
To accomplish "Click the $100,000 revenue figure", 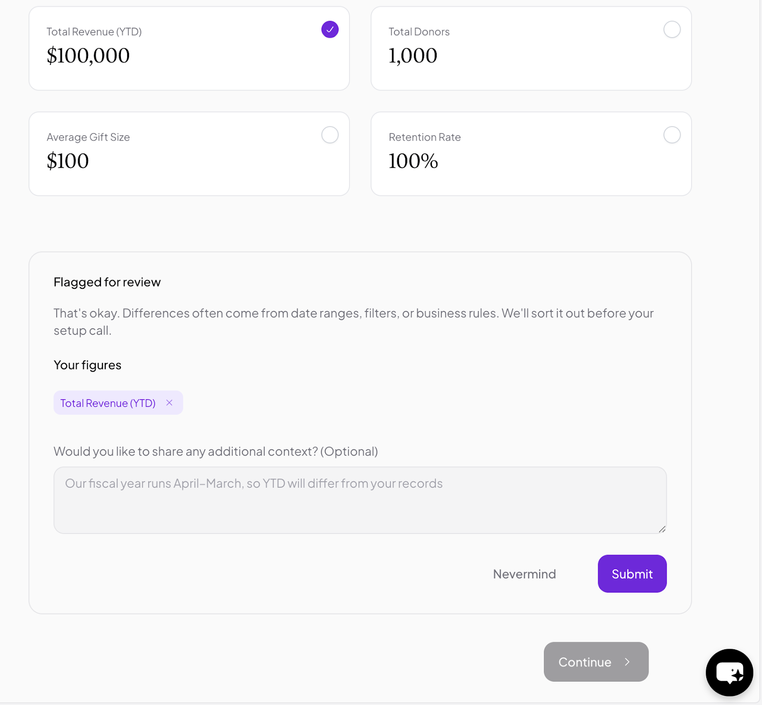I will (88, 56).
